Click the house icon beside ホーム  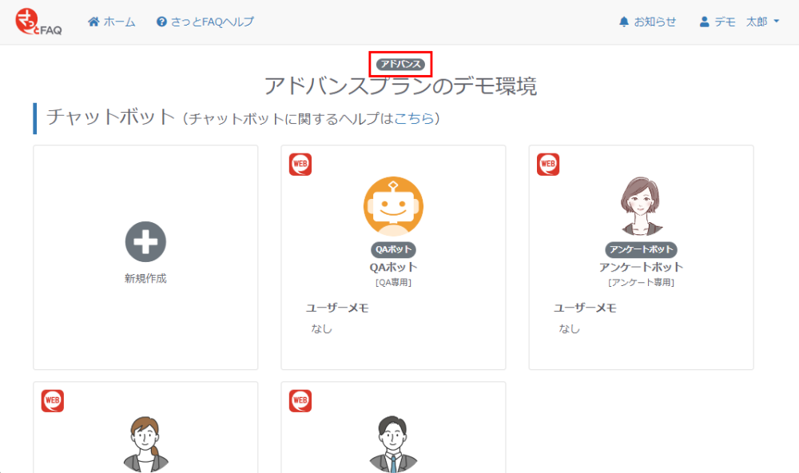point(93,22)
